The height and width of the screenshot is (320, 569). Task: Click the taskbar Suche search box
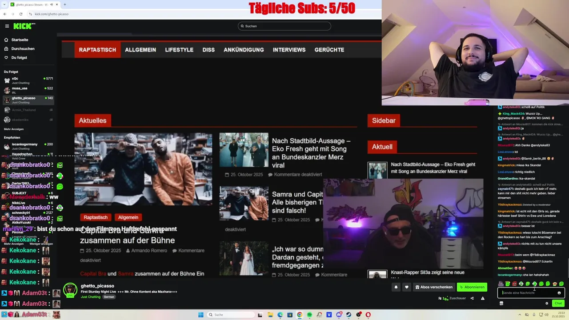pyautogui.click(x=231, y=315)
